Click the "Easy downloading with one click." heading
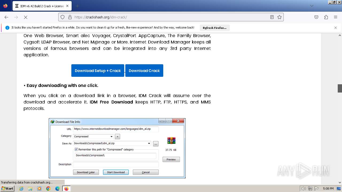342x192 pixels. click(62, 86)
